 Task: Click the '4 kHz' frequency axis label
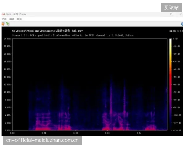8,115
